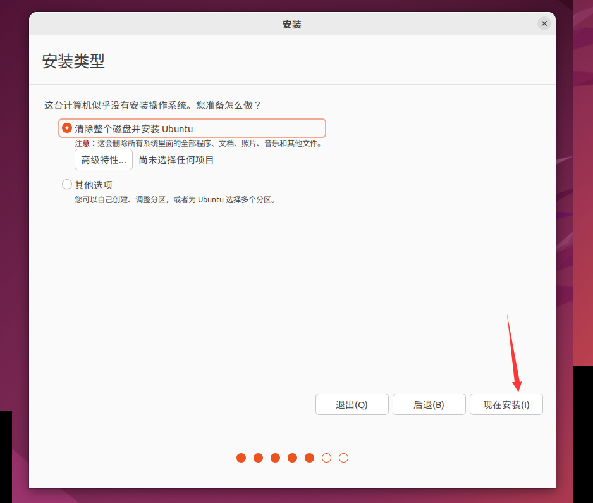Click the warning text starting with "注意"

(x=198, y=144)
